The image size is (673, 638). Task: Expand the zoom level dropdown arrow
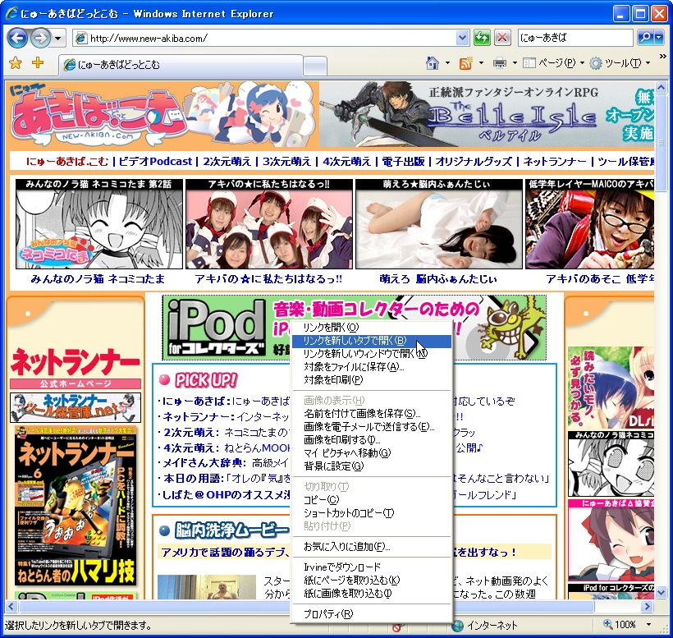click(x=648, y=624)
